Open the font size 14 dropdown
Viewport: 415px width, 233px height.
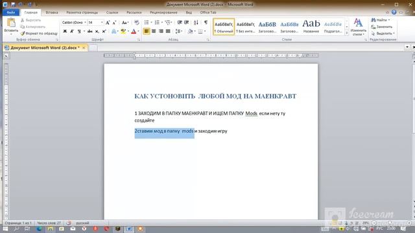point(102,23)
